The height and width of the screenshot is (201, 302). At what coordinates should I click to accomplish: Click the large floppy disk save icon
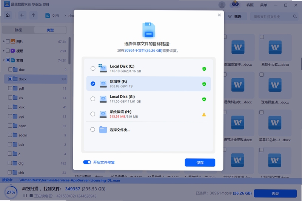coord(148,30)
